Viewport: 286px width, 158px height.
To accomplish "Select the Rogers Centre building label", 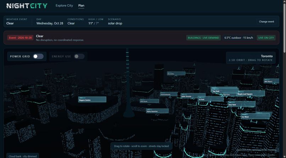I will click(92, 99).
